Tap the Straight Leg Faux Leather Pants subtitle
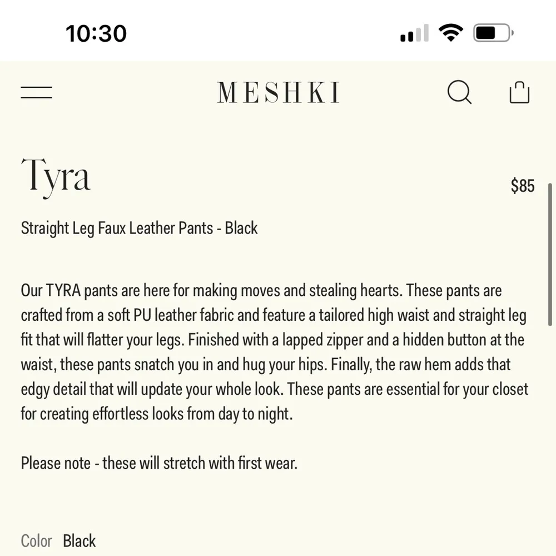Viewport: 556px width, 556px height. click(139, 228)
